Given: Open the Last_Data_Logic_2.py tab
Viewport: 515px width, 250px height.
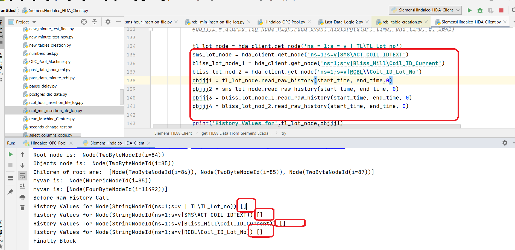Looking at the screenshot, I should point(344,22).
